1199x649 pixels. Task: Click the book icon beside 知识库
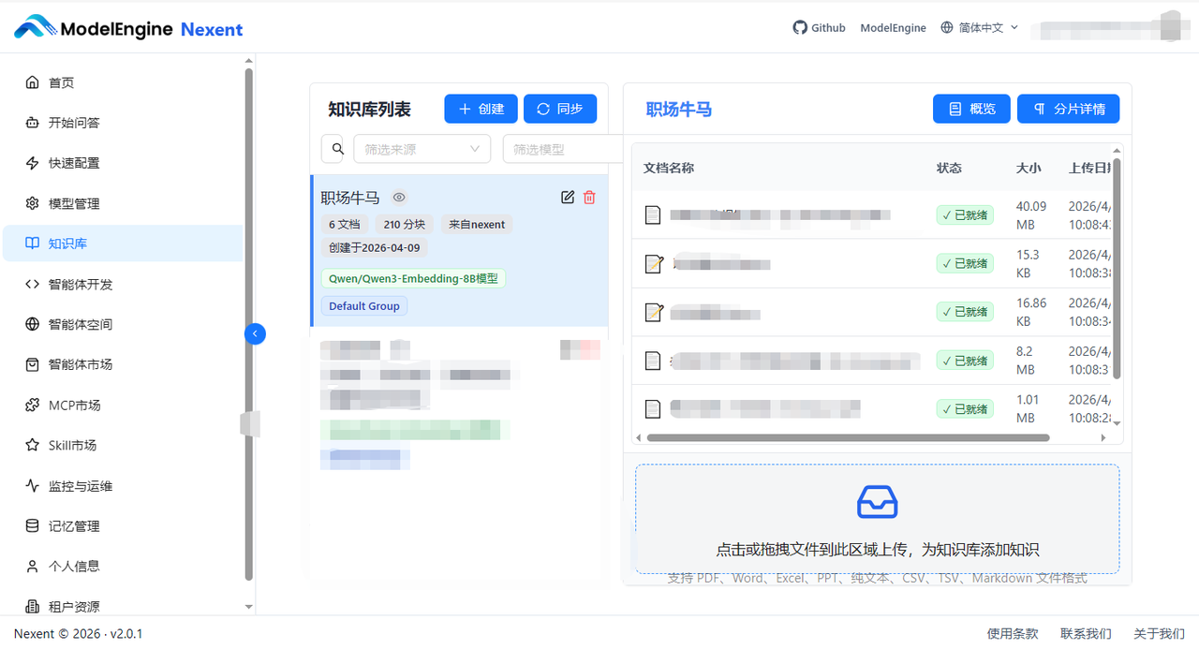point(33,243)
